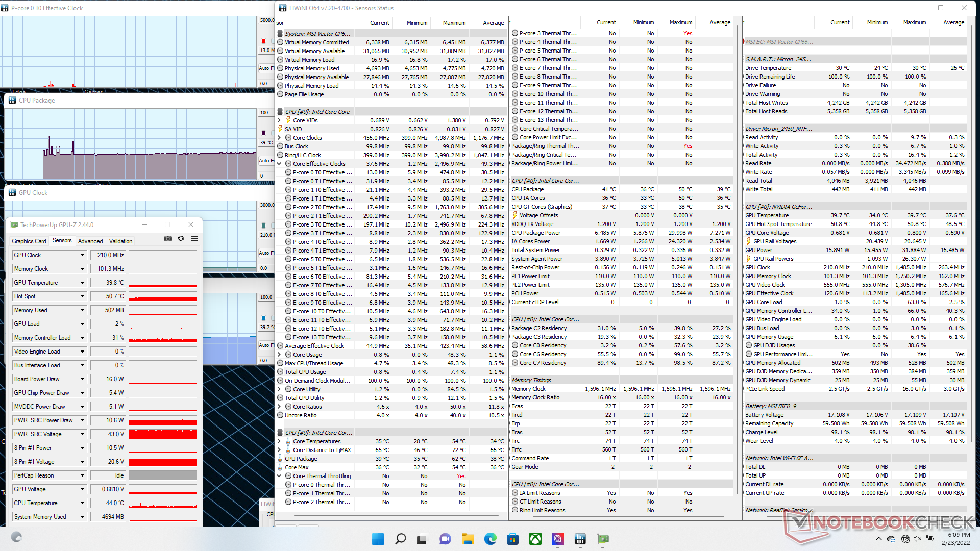This screenshot has height=551, width=980.
Task: Click the GPU-Z screenshot camera icon
Action: click(167, 239)
